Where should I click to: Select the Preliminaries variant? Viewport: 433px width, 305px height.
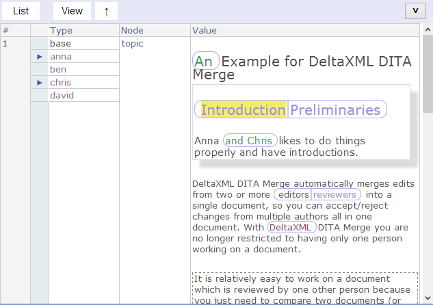click(x=335, y=109)
